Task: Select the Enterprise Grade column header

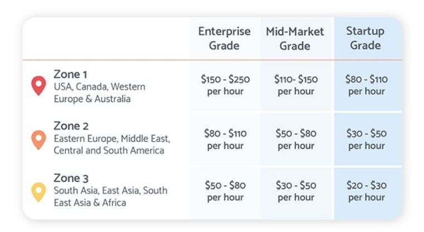Action: pyautogui.click(x=225, y=38)
